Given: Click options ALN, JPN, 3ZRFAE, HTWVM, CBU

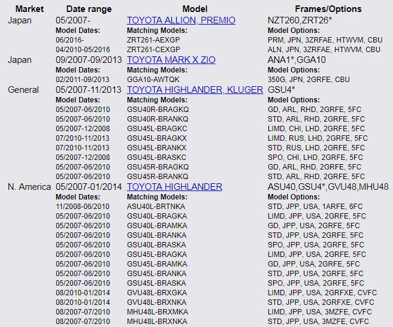Looking at the screenshot, I should (324, 50).
